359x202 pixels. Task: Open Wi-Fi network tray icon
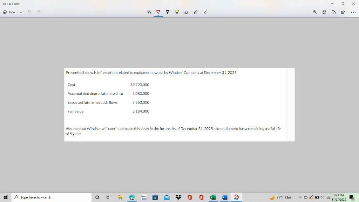point(328,197)
